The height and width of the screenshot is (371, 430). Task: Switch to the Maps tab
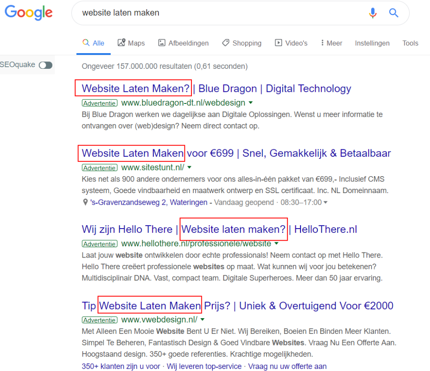click(131, 43)
